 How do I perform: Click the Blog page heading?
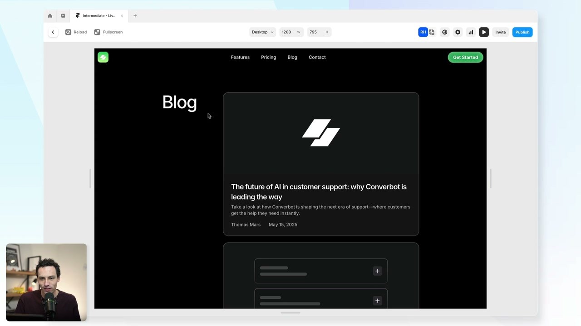[x=179, y=103]
